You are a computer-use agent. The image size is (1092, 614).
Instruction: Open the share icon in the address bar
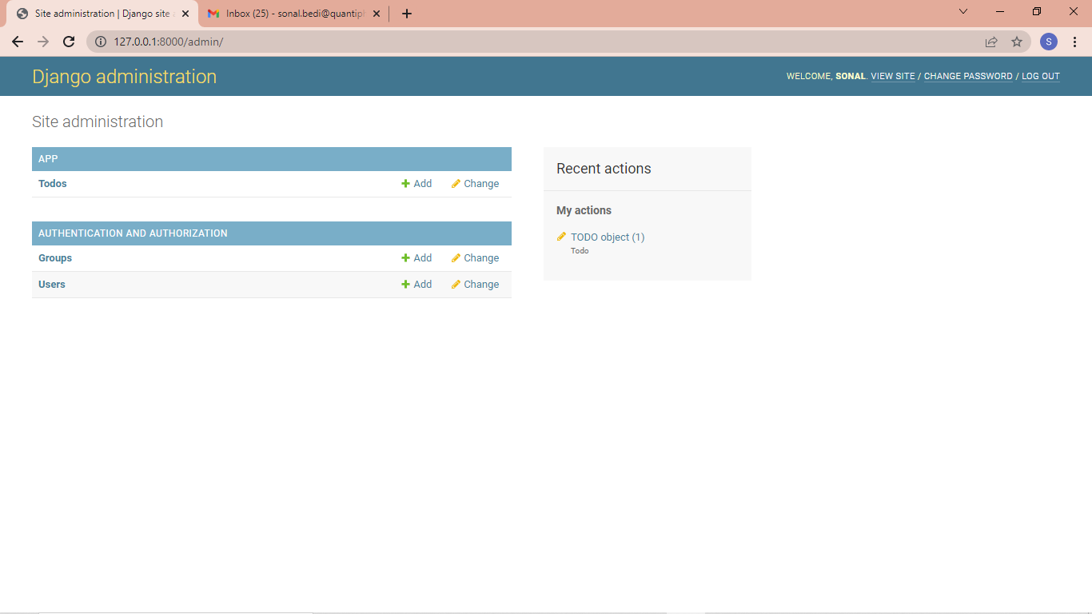coord(991,41)
